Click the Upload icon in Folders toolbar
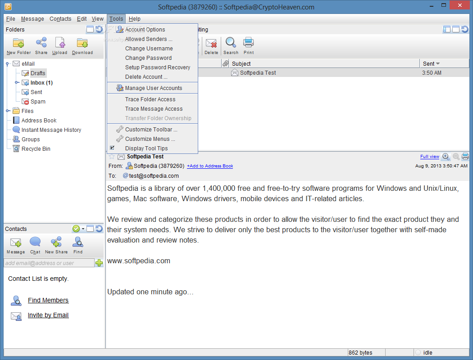 60,43
